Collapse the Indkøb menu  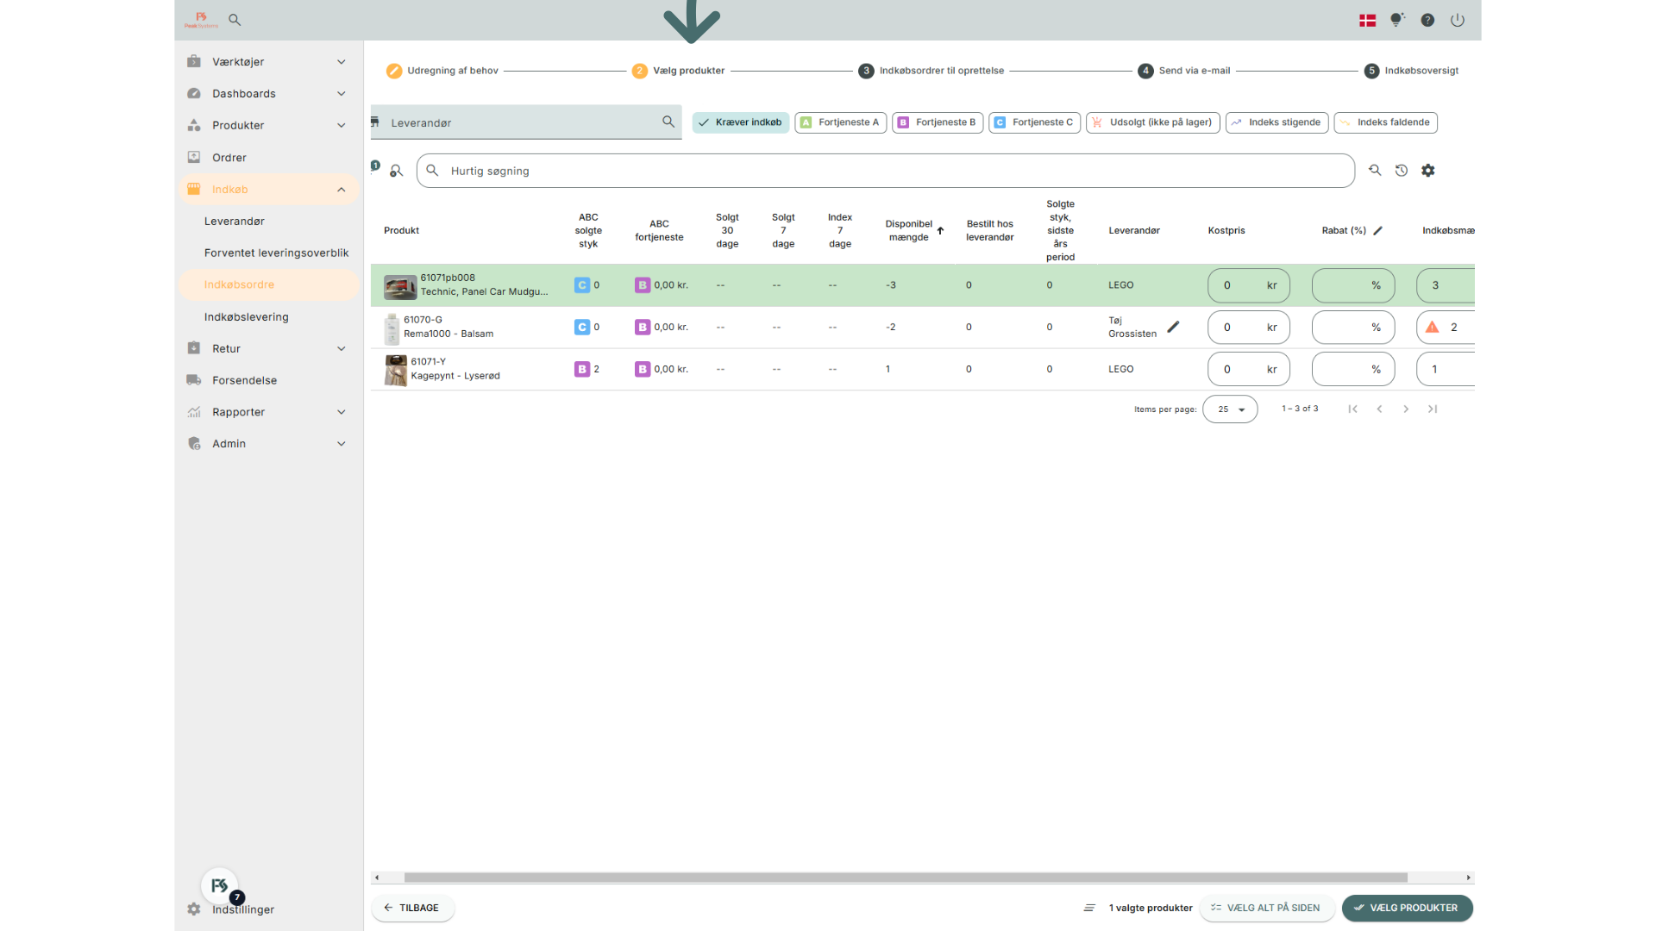(268, 189)
